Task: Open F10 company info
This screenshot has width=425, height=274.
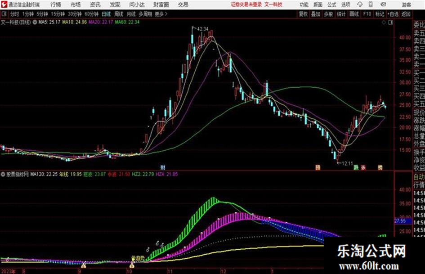Action: click(x=367, y=14)
